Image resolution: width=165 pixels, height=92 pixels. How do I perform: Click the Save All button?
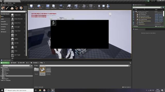click(x=21, y=63)
